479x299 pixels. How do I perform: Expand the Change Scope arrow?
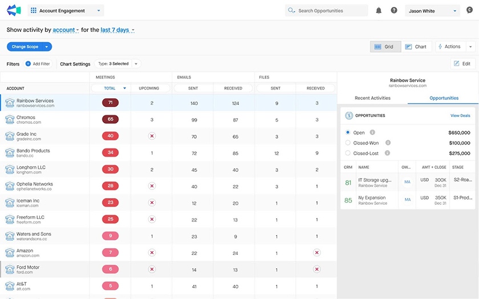pos(47,47)
